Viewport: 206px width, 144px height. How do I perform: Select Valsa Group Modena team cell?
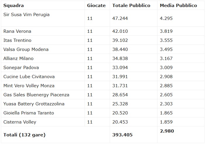[x=26, y=49]
